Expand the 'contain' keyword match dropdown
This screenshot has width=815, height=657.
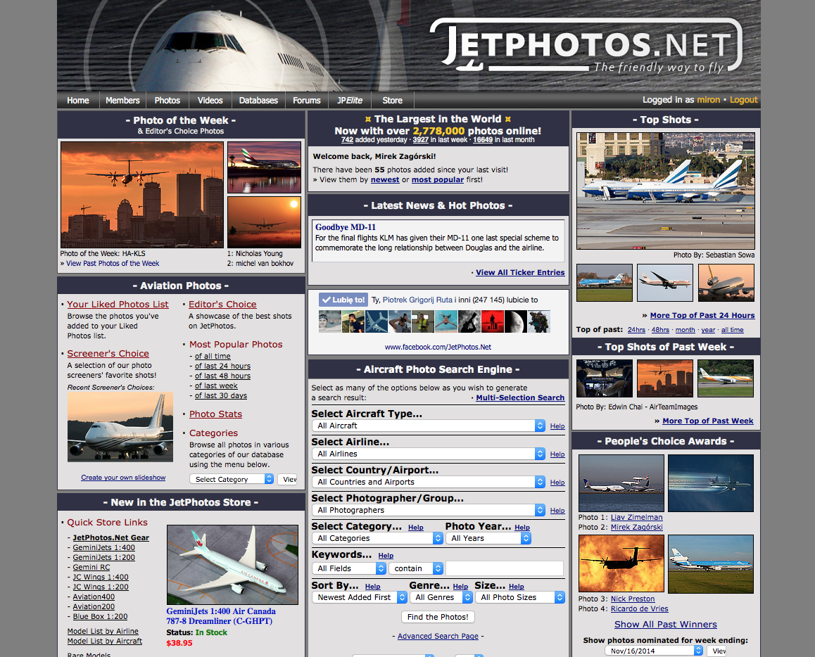coord(416,568)
